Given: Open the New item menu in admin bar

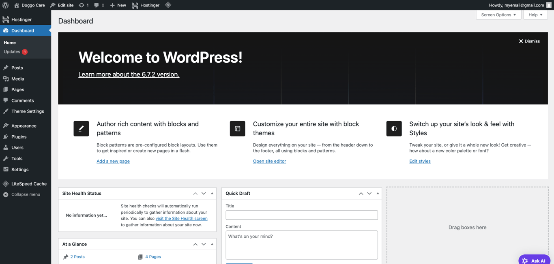Looking at the screenshot, I should click(x=118, y=5).
